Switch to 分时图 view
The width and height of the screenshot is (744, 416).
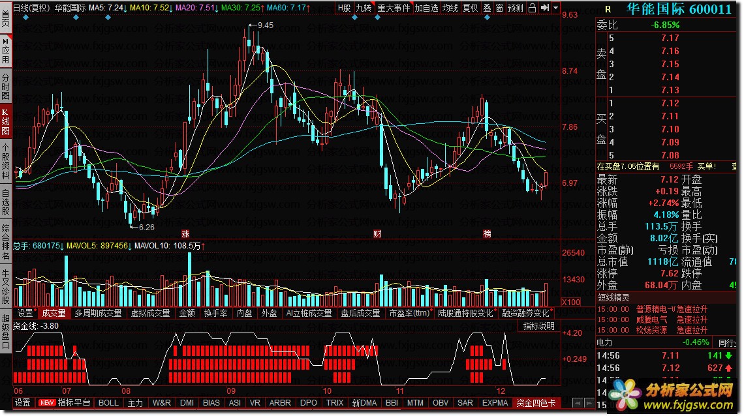pyautogui.click(x=6, y=86)
